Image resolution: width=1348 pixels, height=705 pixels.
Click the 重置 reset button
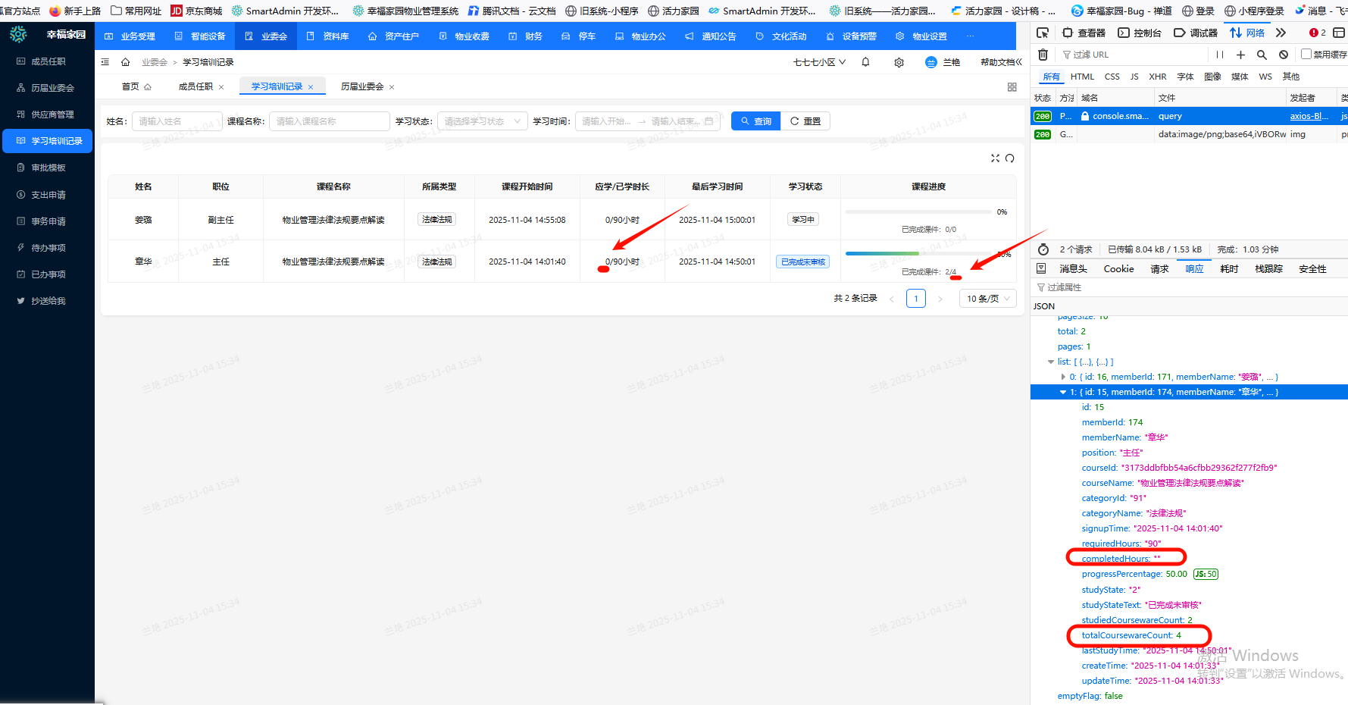[805, 121]
